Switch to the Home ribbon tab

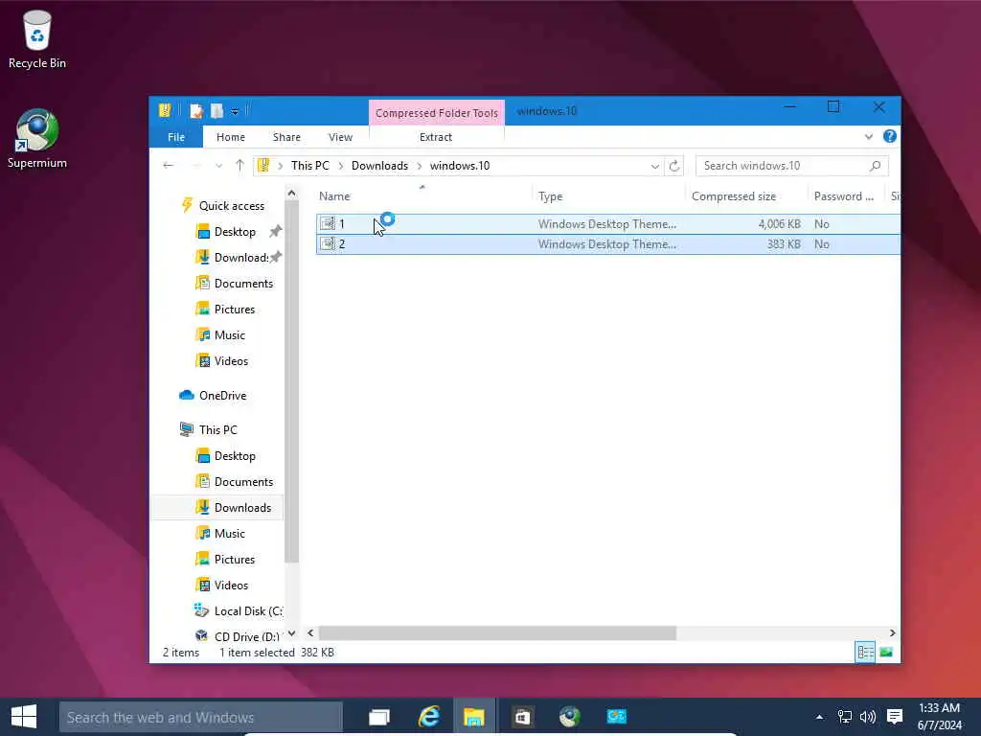231,137
